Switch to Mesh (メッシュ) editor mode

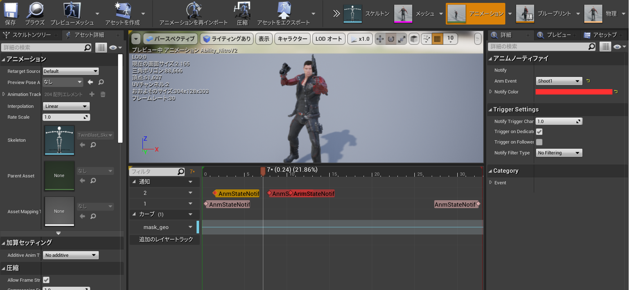[414, 14]
